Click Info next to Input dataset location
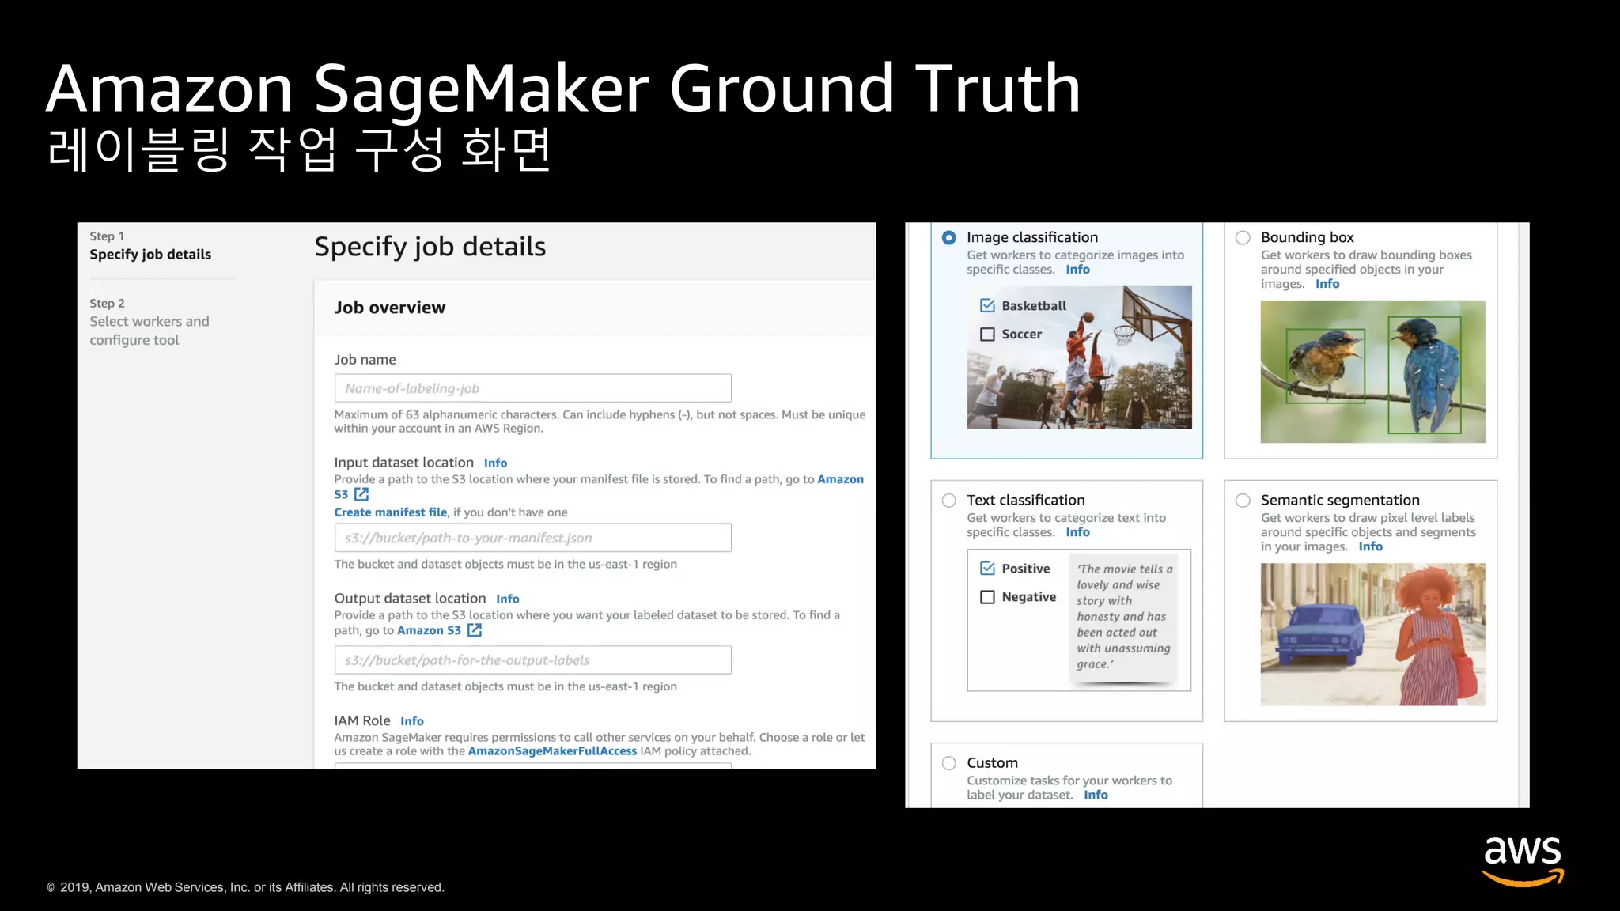Screen dimensions: 1620x911 [495, 463]
